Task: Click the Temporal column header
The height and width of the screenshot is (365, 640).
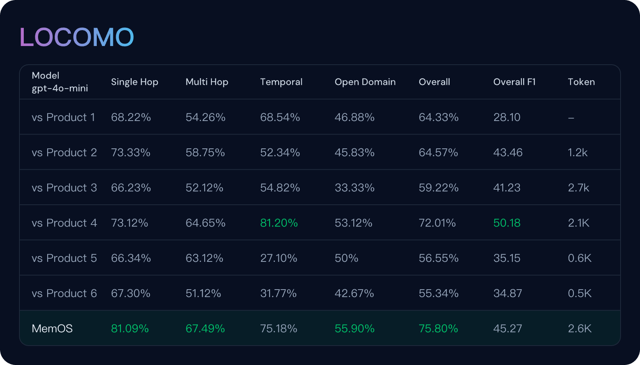Action: (281, 82)
